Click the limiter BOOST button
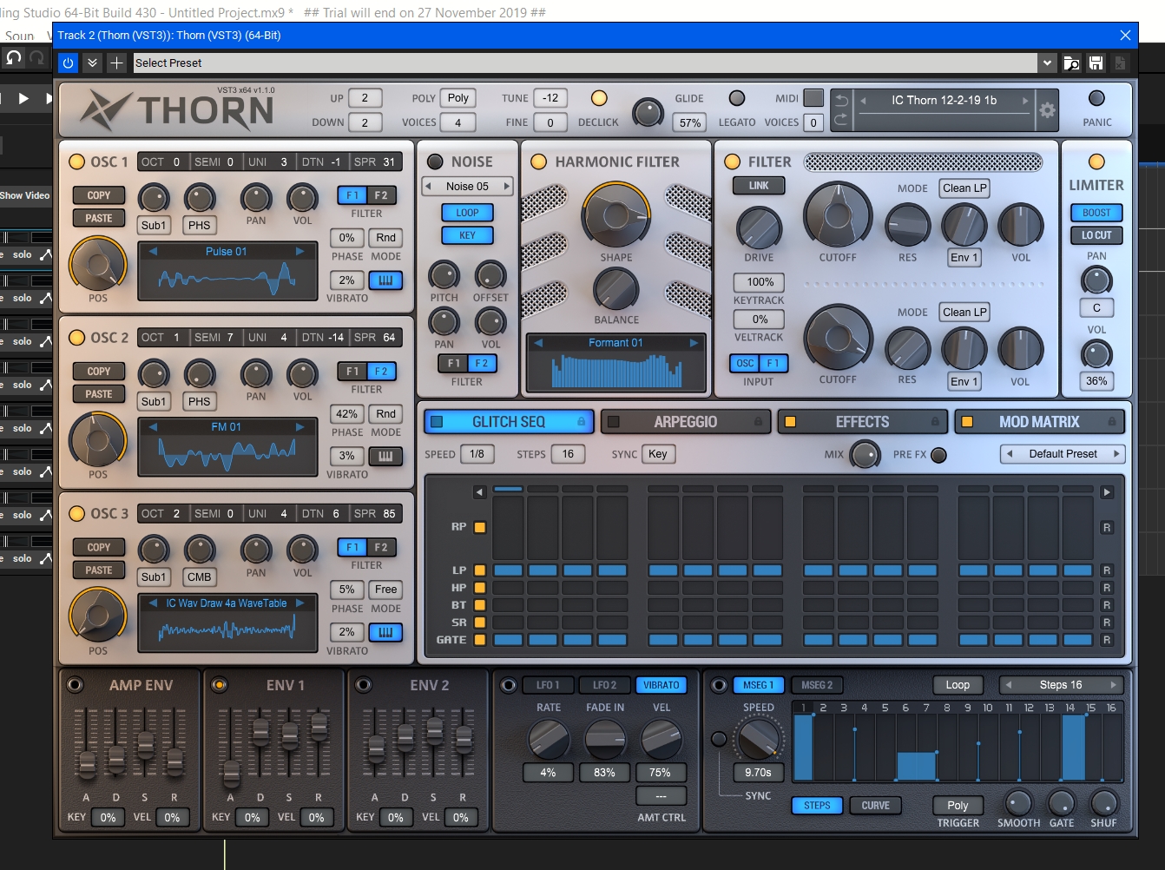Viewport: 1165px width, 870px height. click(x=1096, y=213)
